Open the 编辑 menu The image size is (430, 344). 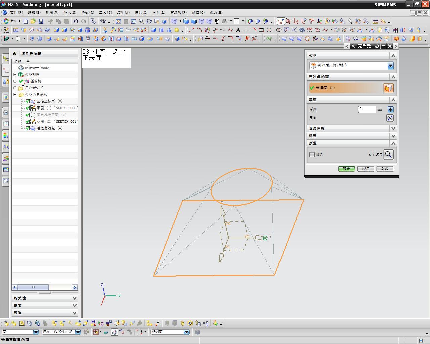34,12
